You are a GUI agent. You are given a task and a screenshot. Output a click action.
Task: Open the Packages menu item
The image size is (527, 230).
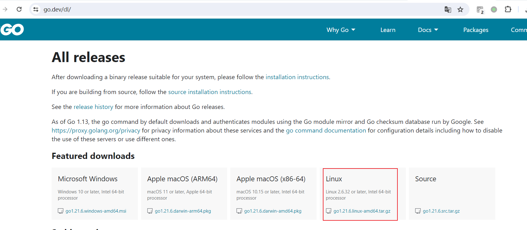(x=475, y=30)
